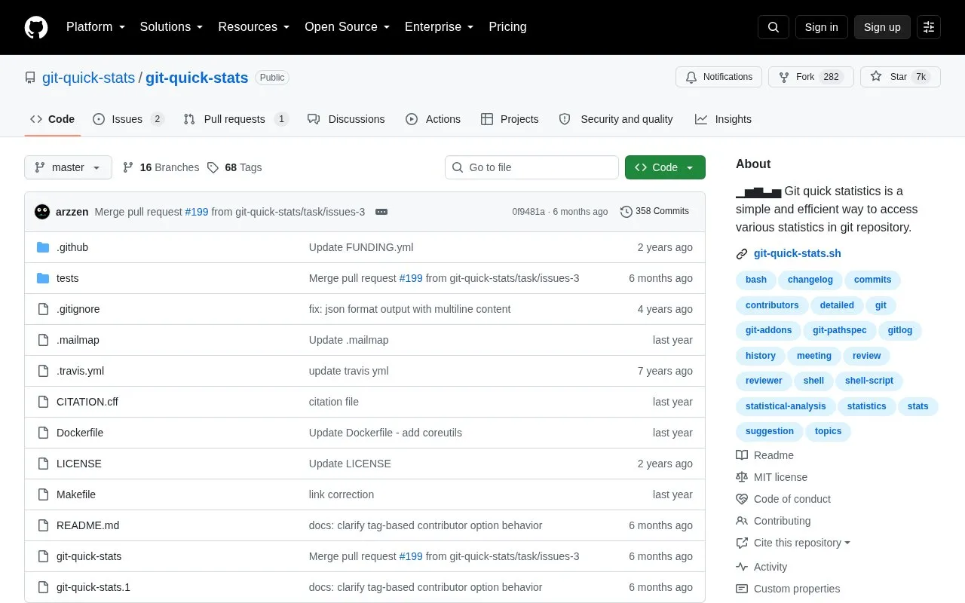The image size is (965, 603).
Task: Open the Open Source menu
Action: (x=348, y=27)
